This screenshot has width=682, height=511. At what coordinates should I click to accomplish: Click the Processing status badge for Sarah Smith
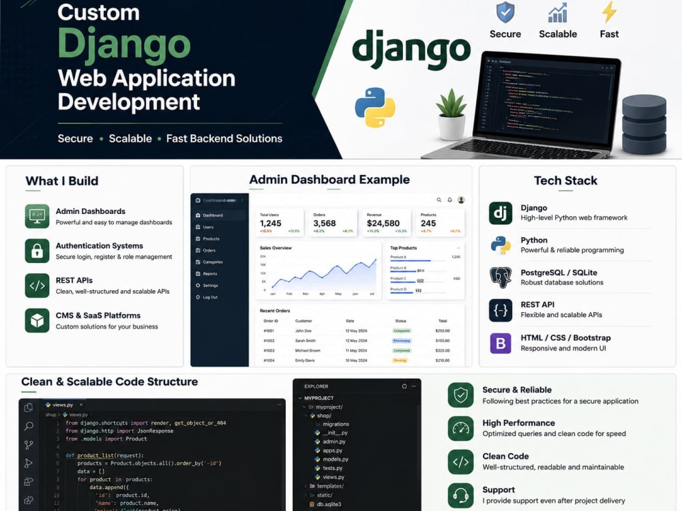(x=402, y=341)
